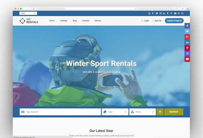Image resolution: width=203 pixels, height=138 pixels.
Task: Click 'rent skis & snowboards in Austria' text
Action: click(101, 72)
